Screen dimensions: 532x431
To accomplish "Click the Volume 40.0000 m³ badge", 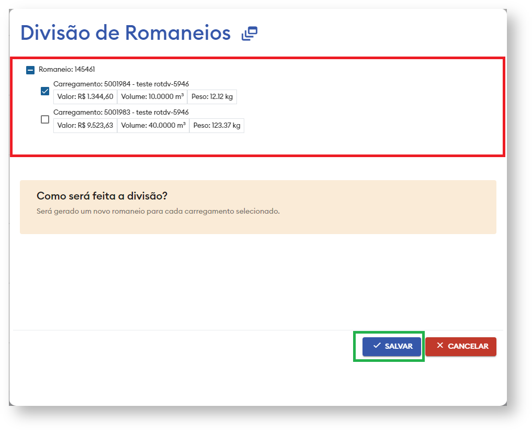I will tap(154, 125).
